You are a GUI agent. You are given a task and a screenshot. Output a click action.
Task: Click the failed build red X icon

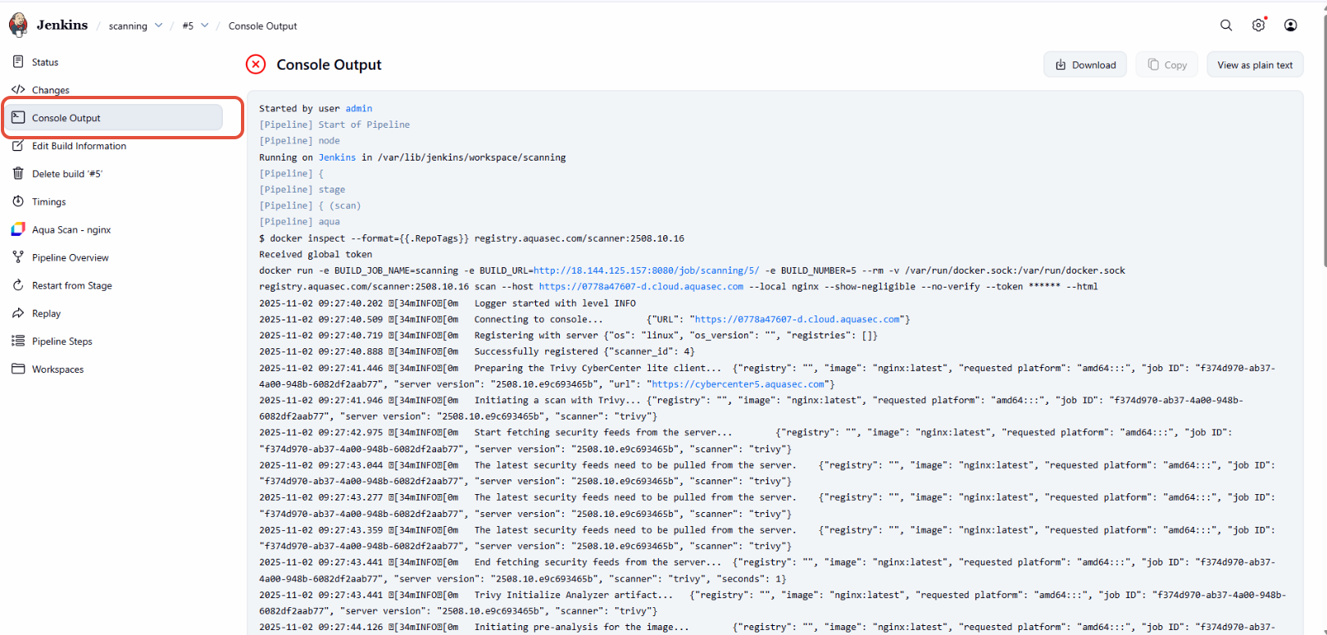[256, 64]
